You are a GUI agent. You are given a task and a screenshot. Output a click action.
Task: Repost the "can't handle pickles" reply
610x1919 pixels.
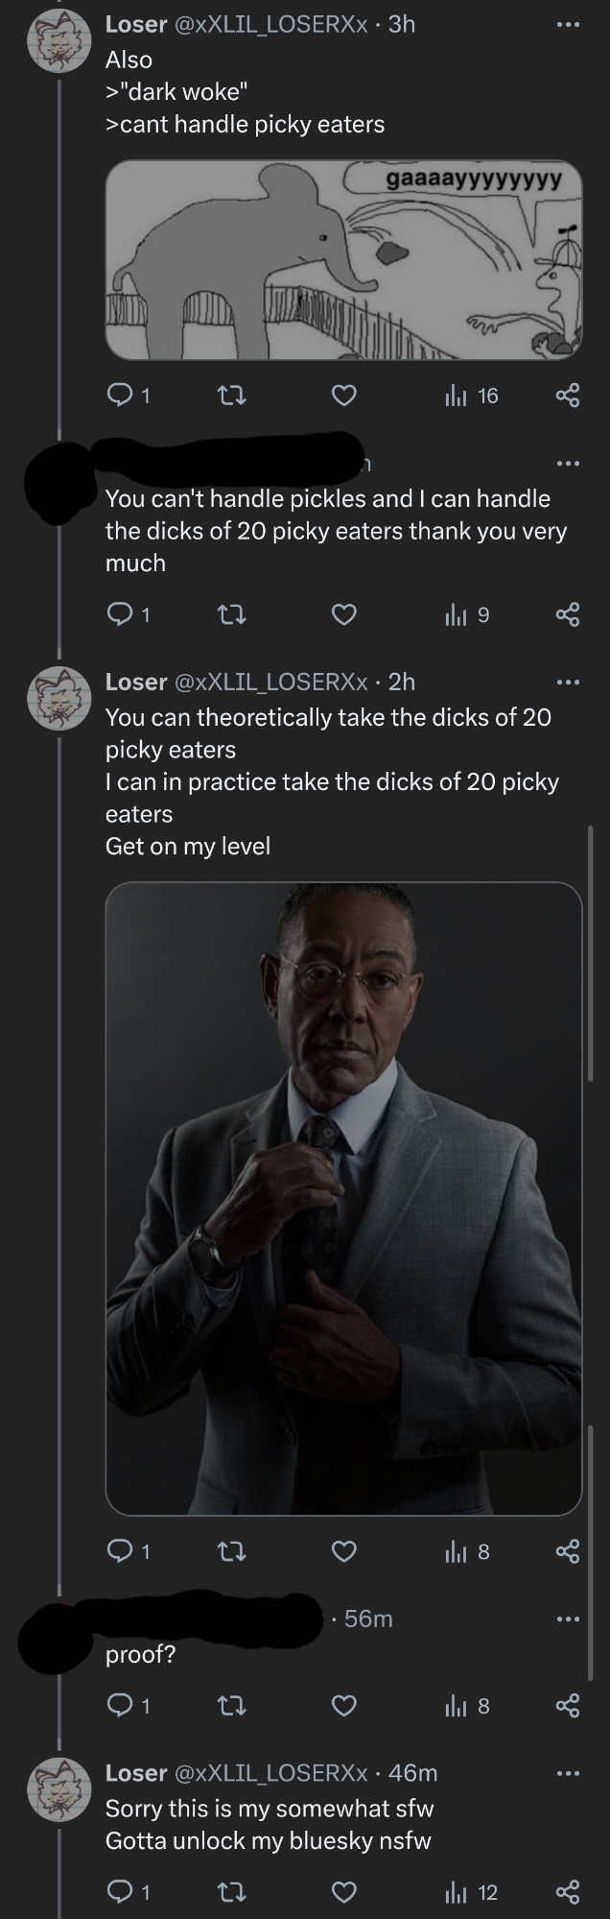231,613
